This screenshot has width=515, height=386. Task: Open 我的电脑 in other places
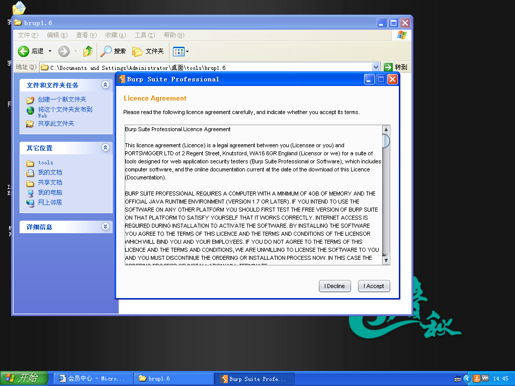pos(50,192)
